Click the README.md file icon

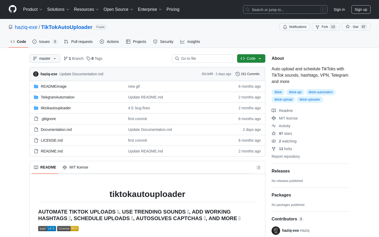pyautogui.click(x=36, y=151)
